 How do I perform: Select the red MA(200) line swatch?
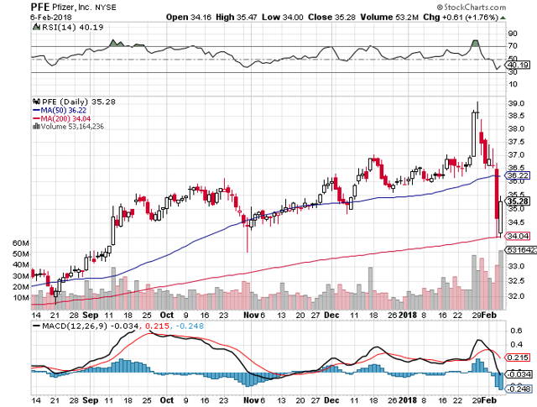click(36, 118)
